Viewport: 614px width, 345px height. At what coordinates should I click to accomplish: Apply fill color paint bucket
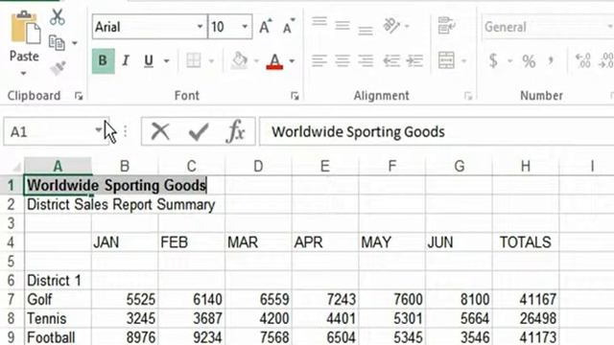tap(239, 61)
